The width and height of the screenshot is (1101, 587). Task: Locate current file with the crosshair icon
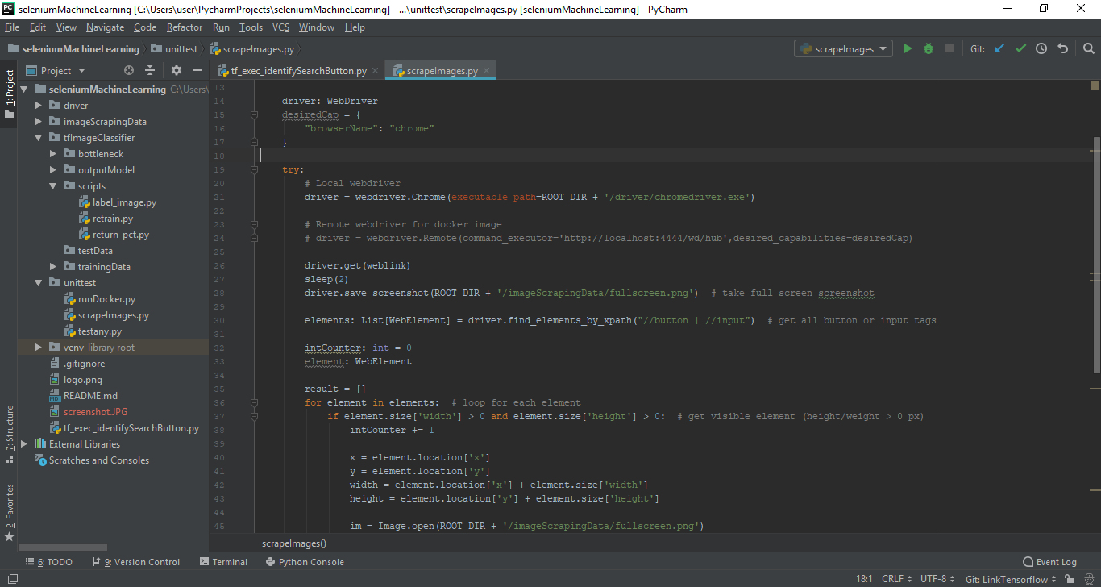point(129,70)
